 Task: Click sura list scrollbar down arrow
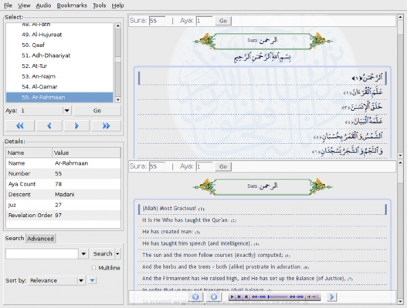tap(118, 100)
